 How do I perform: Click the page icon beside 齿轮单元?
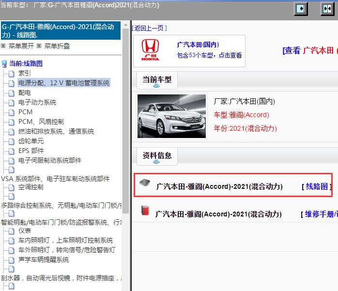(12, 141)
